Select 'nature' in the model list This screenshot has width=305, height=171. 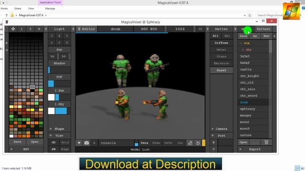[x=253, y=135]
